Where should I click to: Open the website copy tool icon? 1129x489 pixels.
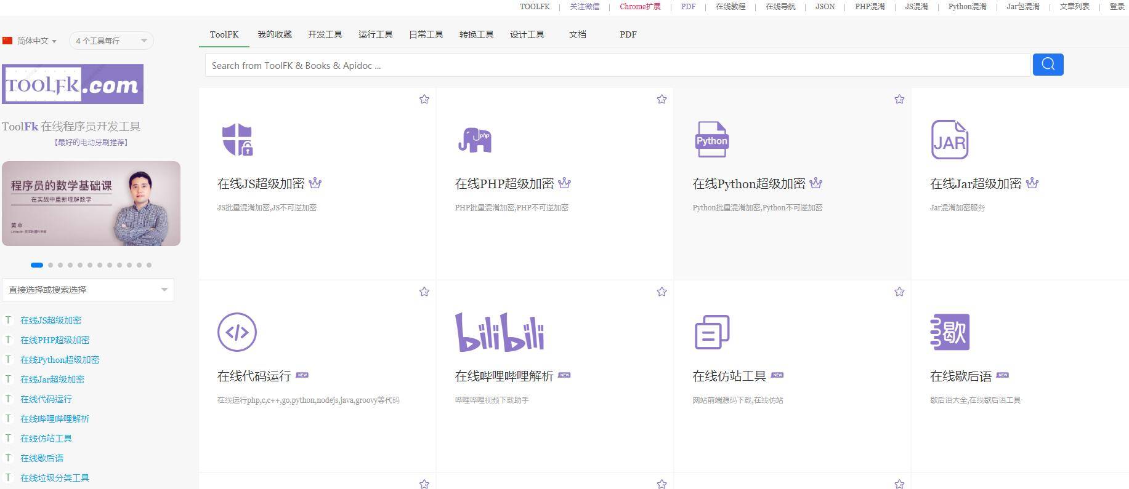(711, 332)
